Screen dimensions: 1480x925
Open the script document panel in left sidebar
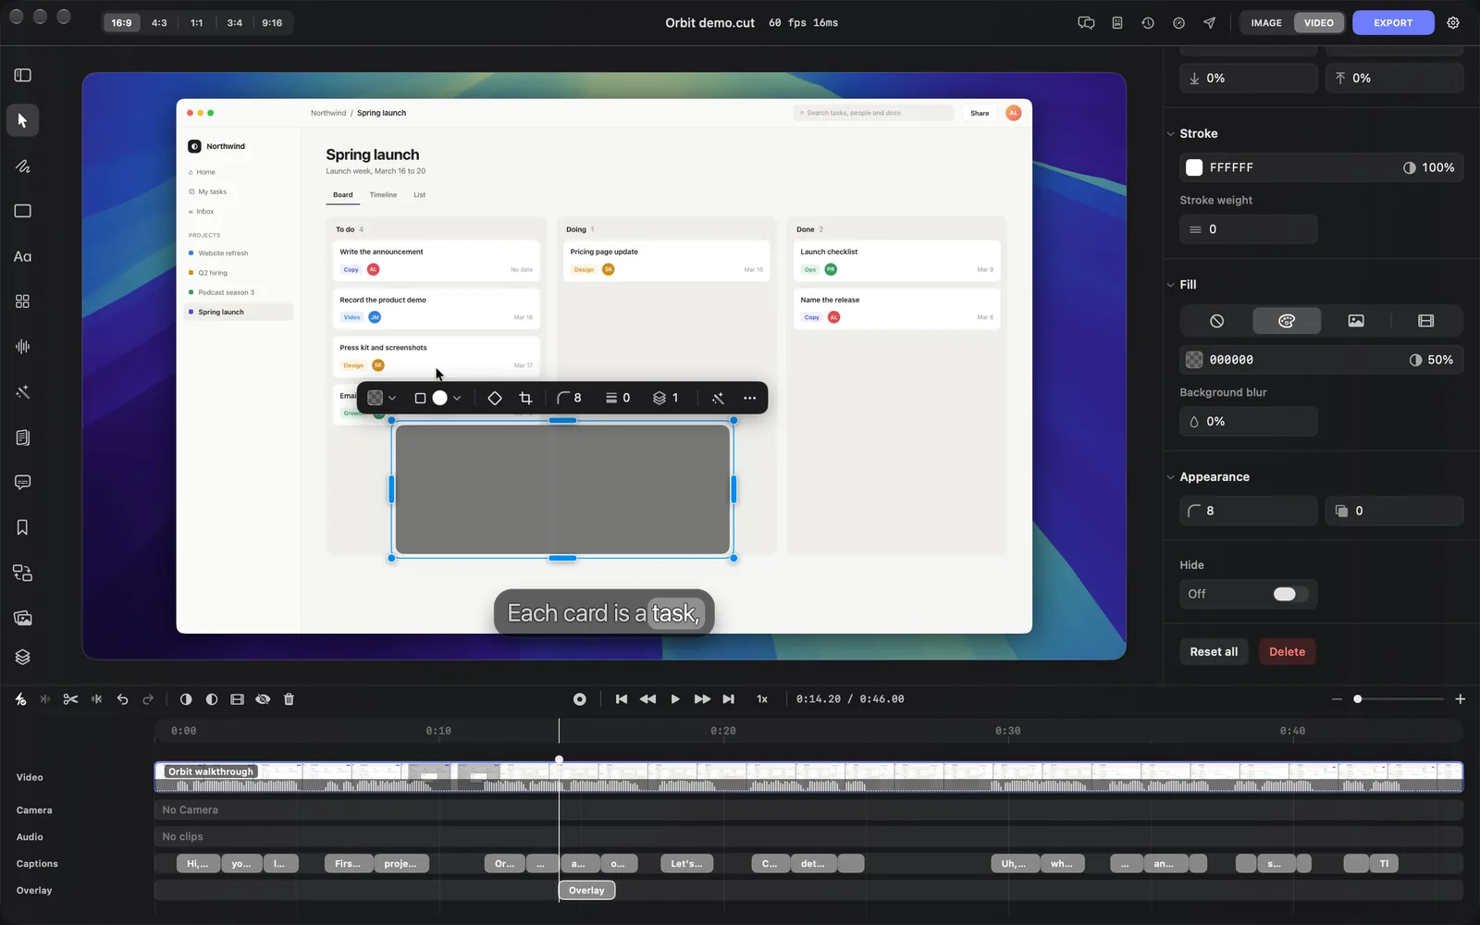point(23,437)
